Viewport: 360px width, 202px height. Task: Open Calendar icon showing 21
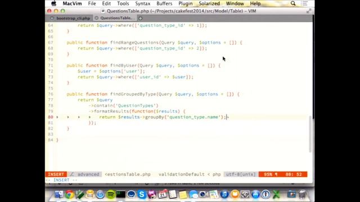coord(163,194)
